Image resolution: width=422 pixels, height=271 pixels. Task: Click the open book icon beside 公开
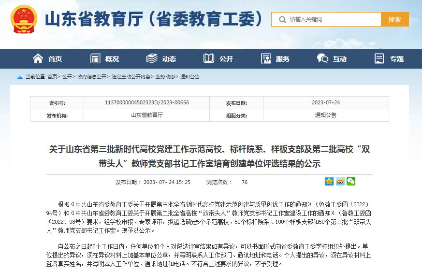(x=209, y=58)
